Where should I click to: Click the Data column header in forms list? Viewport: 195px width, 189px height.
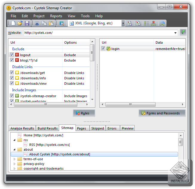(x=169, y=42)
